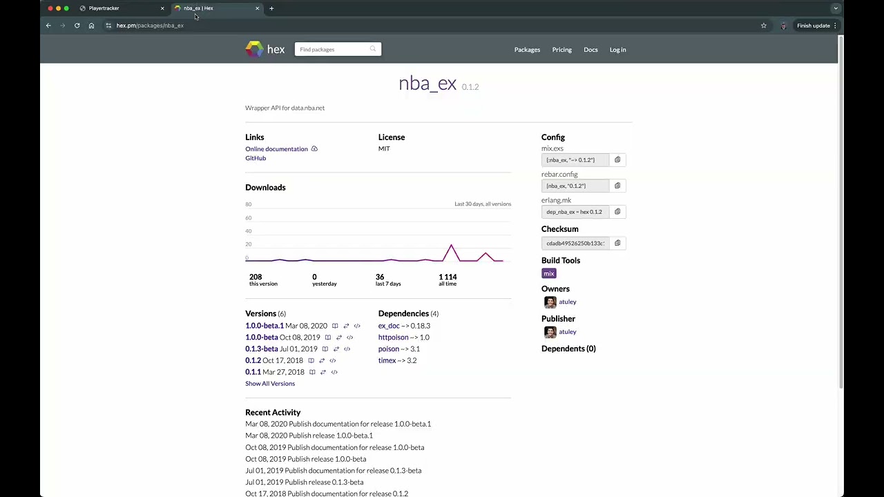The image size is (884, 497).
Task: Open version 0.1.3-beta link
Action: coord(262,349)
